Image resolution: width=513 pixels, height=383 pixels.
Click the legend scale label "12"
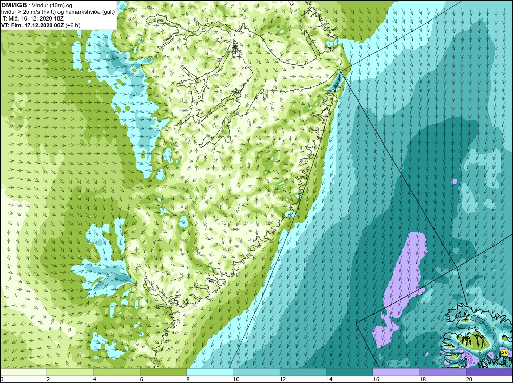(283, 379)
